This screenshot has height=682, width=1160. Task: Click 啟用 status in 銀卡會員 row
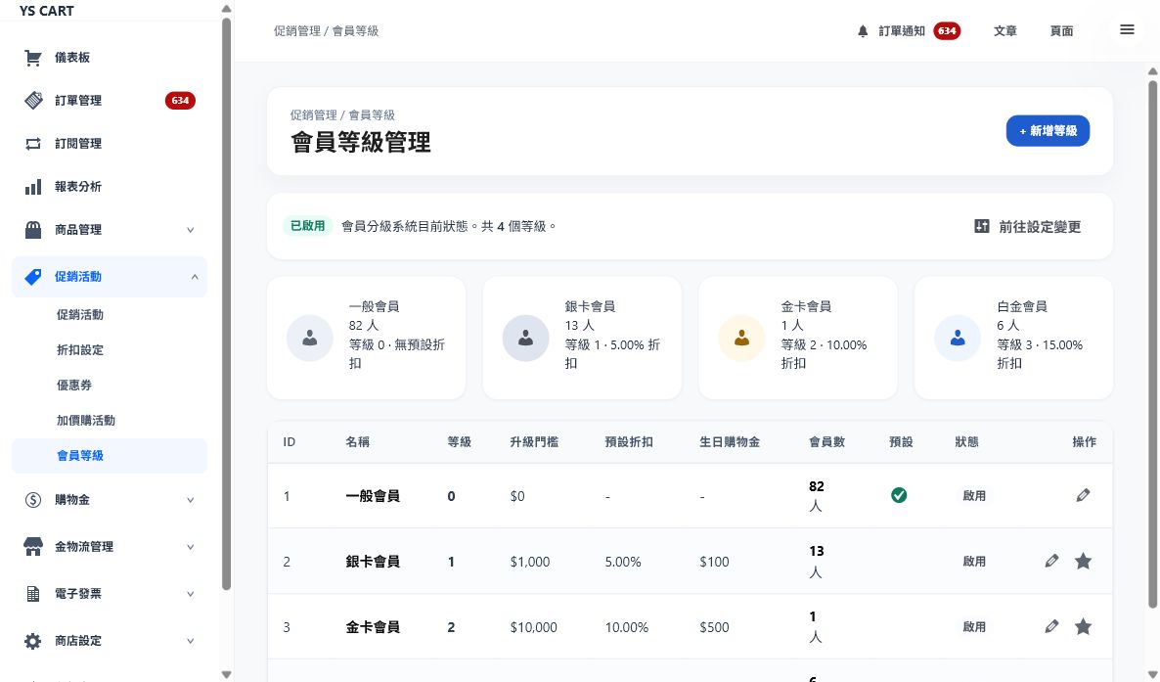coord(973,562)
